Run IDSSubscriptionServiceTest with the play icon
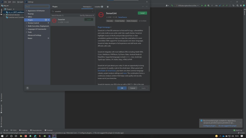Screen dimensions: 246x138 pyautogui.click(x=202, y=6)
